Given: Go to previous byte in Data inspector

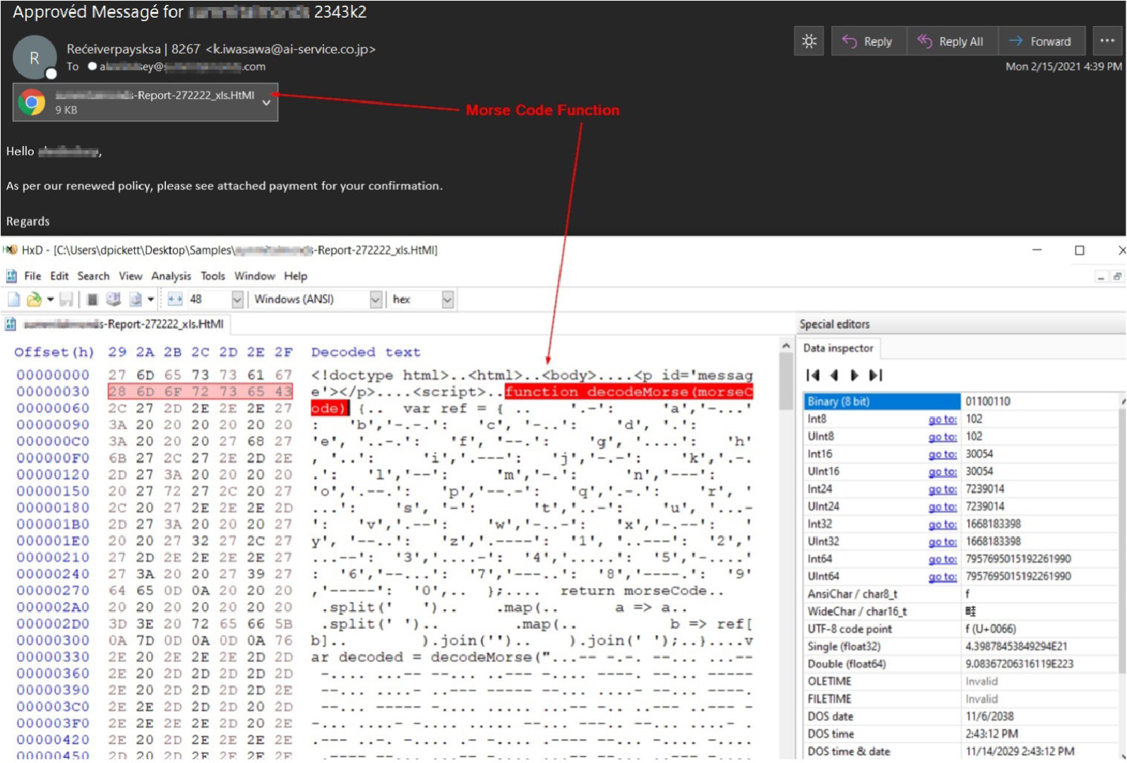Looking at the screenshot, I should [834, 376].
